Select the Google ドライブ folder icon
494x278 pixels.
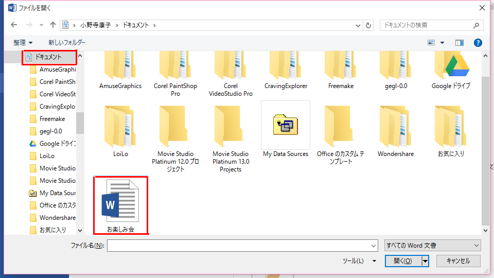point(450,67)
